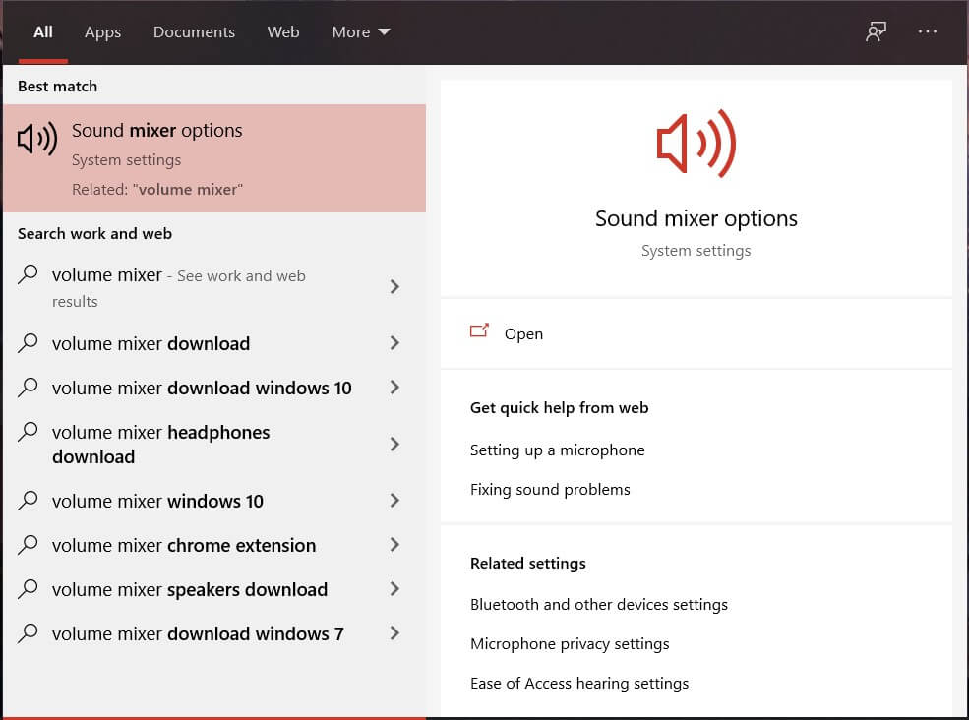Click 'volume mixer download windows 10' suggestion text
This screenshot has height=720, width=969.
[202, 389]
